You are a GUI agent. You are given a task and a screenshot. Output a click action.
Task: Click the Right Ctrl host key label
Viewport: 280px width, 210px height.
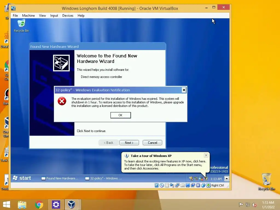click(x=217, y=185)
